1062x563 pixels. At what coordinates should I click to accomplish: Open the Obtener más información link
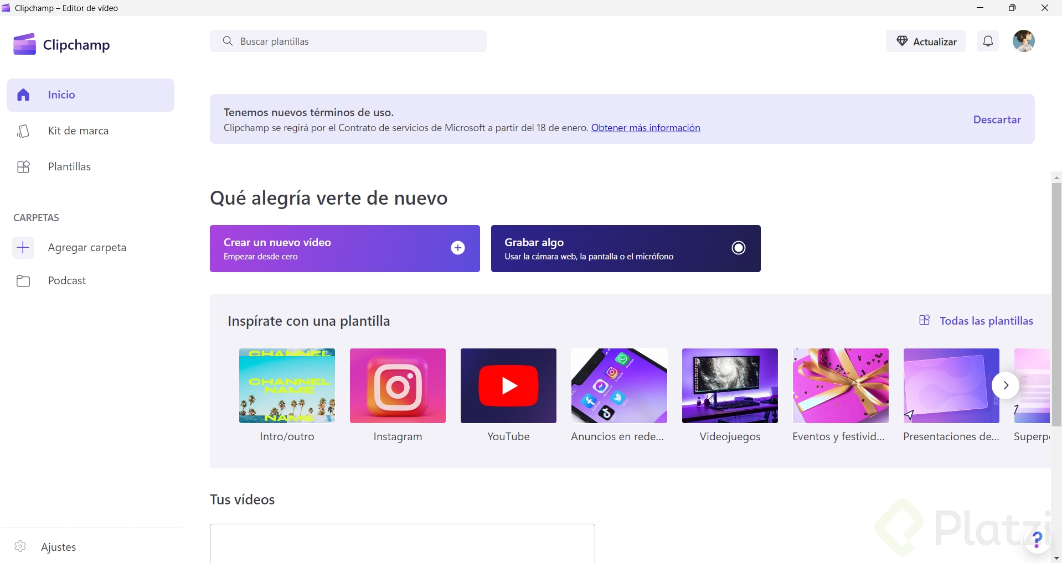pyautogui.click(x=646, y=128)
